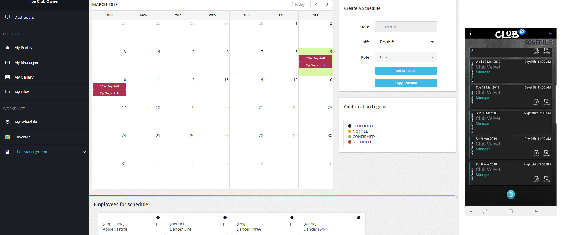Tap the back arrow in Club10 app

click(550, 33)
